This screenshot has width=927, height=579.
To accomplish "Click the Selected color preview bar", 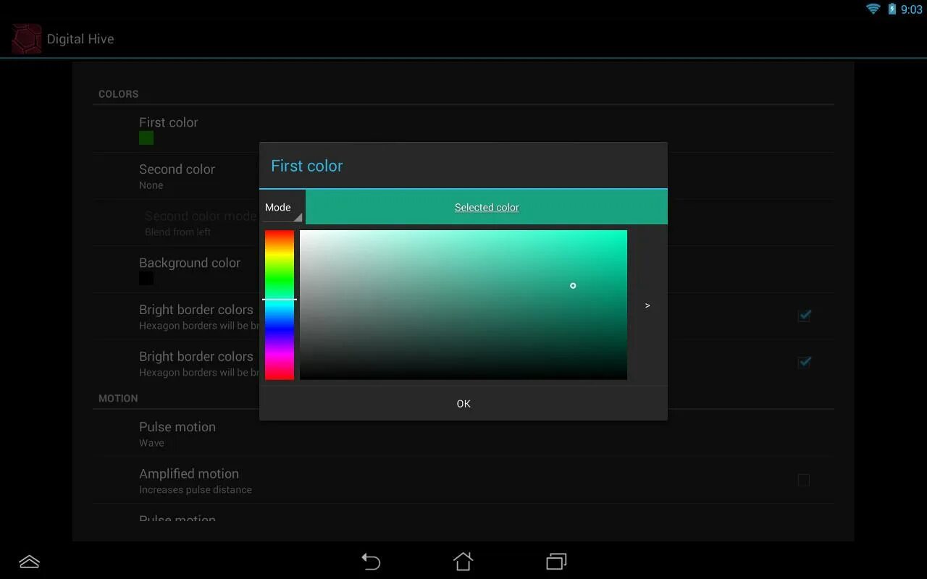I will point(487,207).
